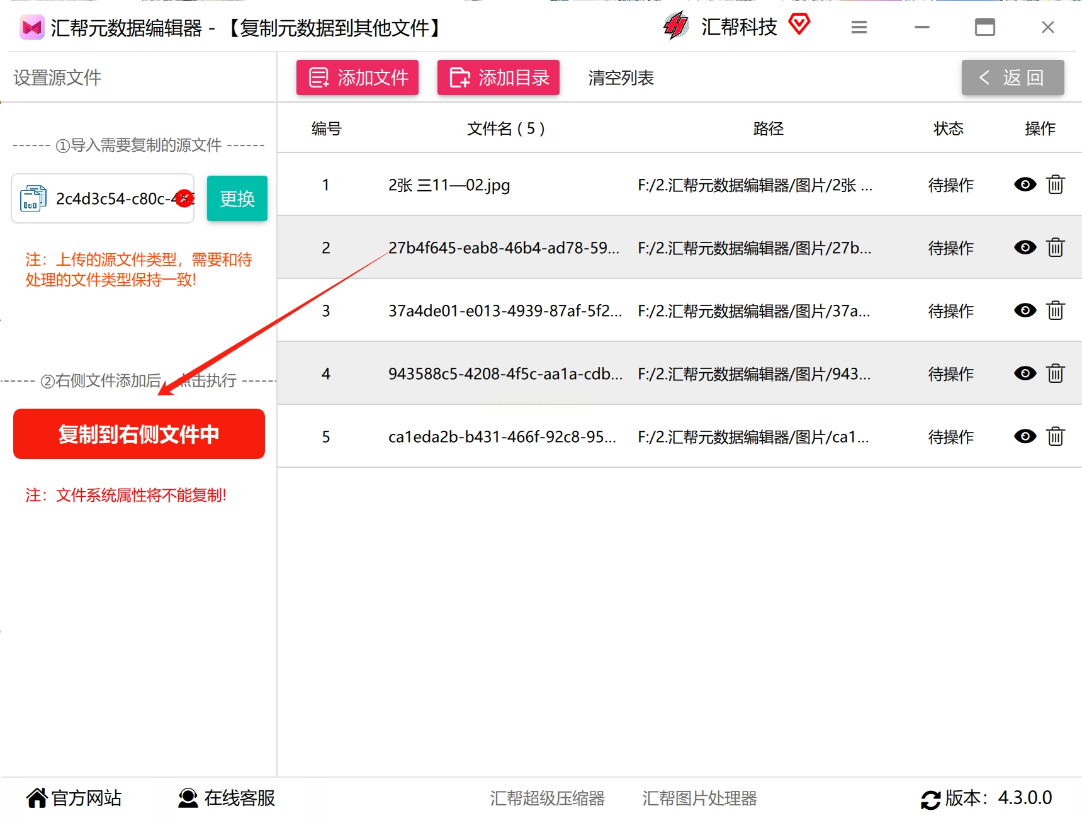Viewport: 1082px width, 818px height.
Task: Remove source file with red X icon
Action: point(184,198)
